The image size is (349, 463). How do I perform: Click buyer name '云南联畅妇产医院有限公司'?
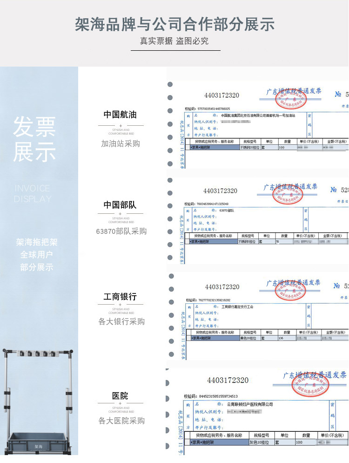(250, 404)
